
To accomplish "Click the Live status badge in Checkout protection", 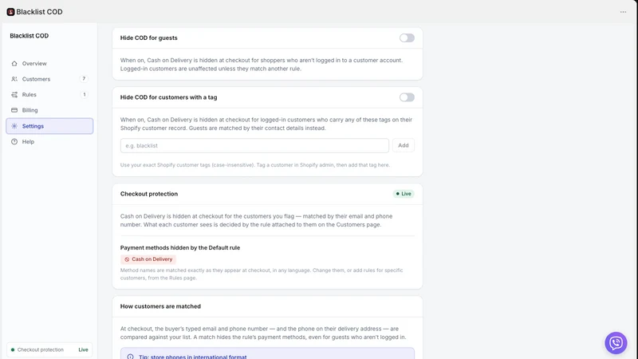I will point(404,194).
